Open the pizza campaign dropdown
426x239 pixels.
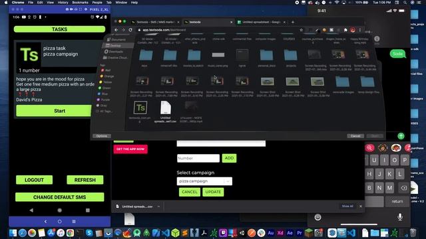204,181
